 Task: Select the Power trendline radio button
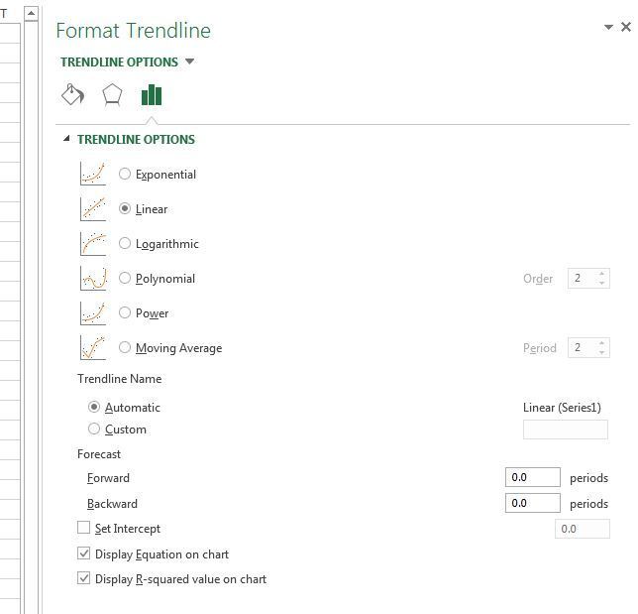[x=125, y=312]
